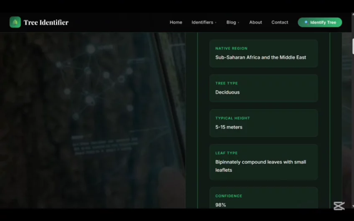Navigate to the Contact page
The height and width of the screenshot is (221, 354).
pos(280,23)
